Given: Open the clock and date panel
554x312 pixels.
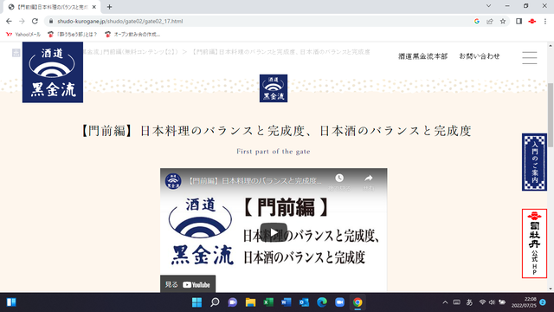Looking at the screenshot, I should [524, 302].
